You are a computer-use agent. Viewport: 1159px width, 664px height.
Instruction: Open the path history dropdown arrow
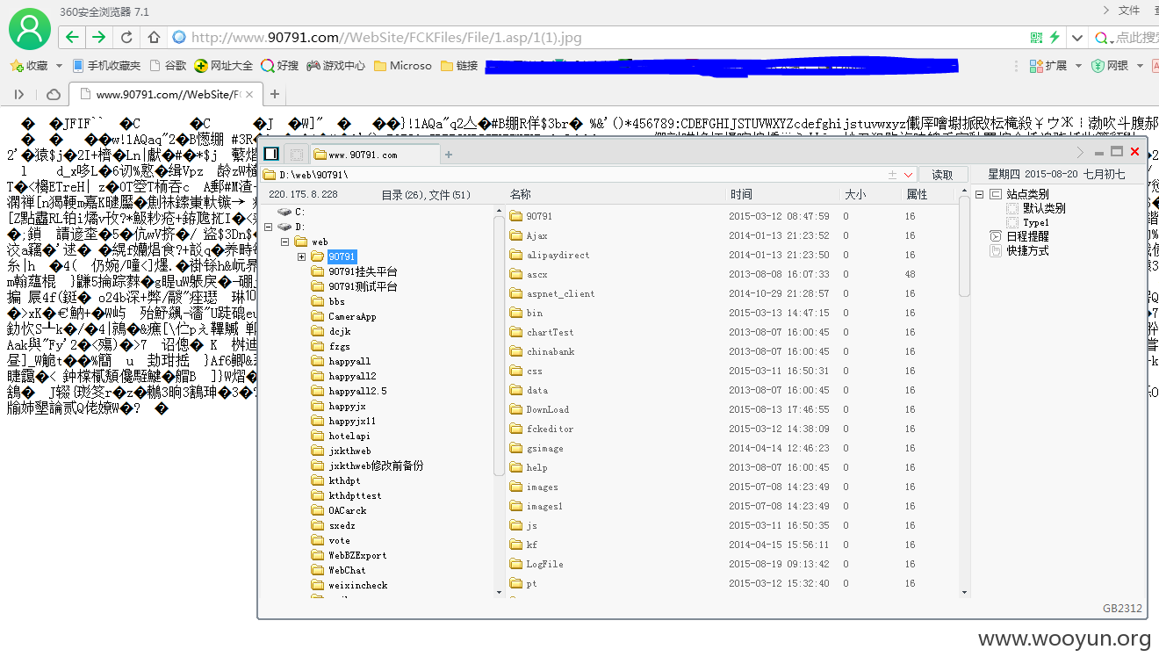pos(909,174)
